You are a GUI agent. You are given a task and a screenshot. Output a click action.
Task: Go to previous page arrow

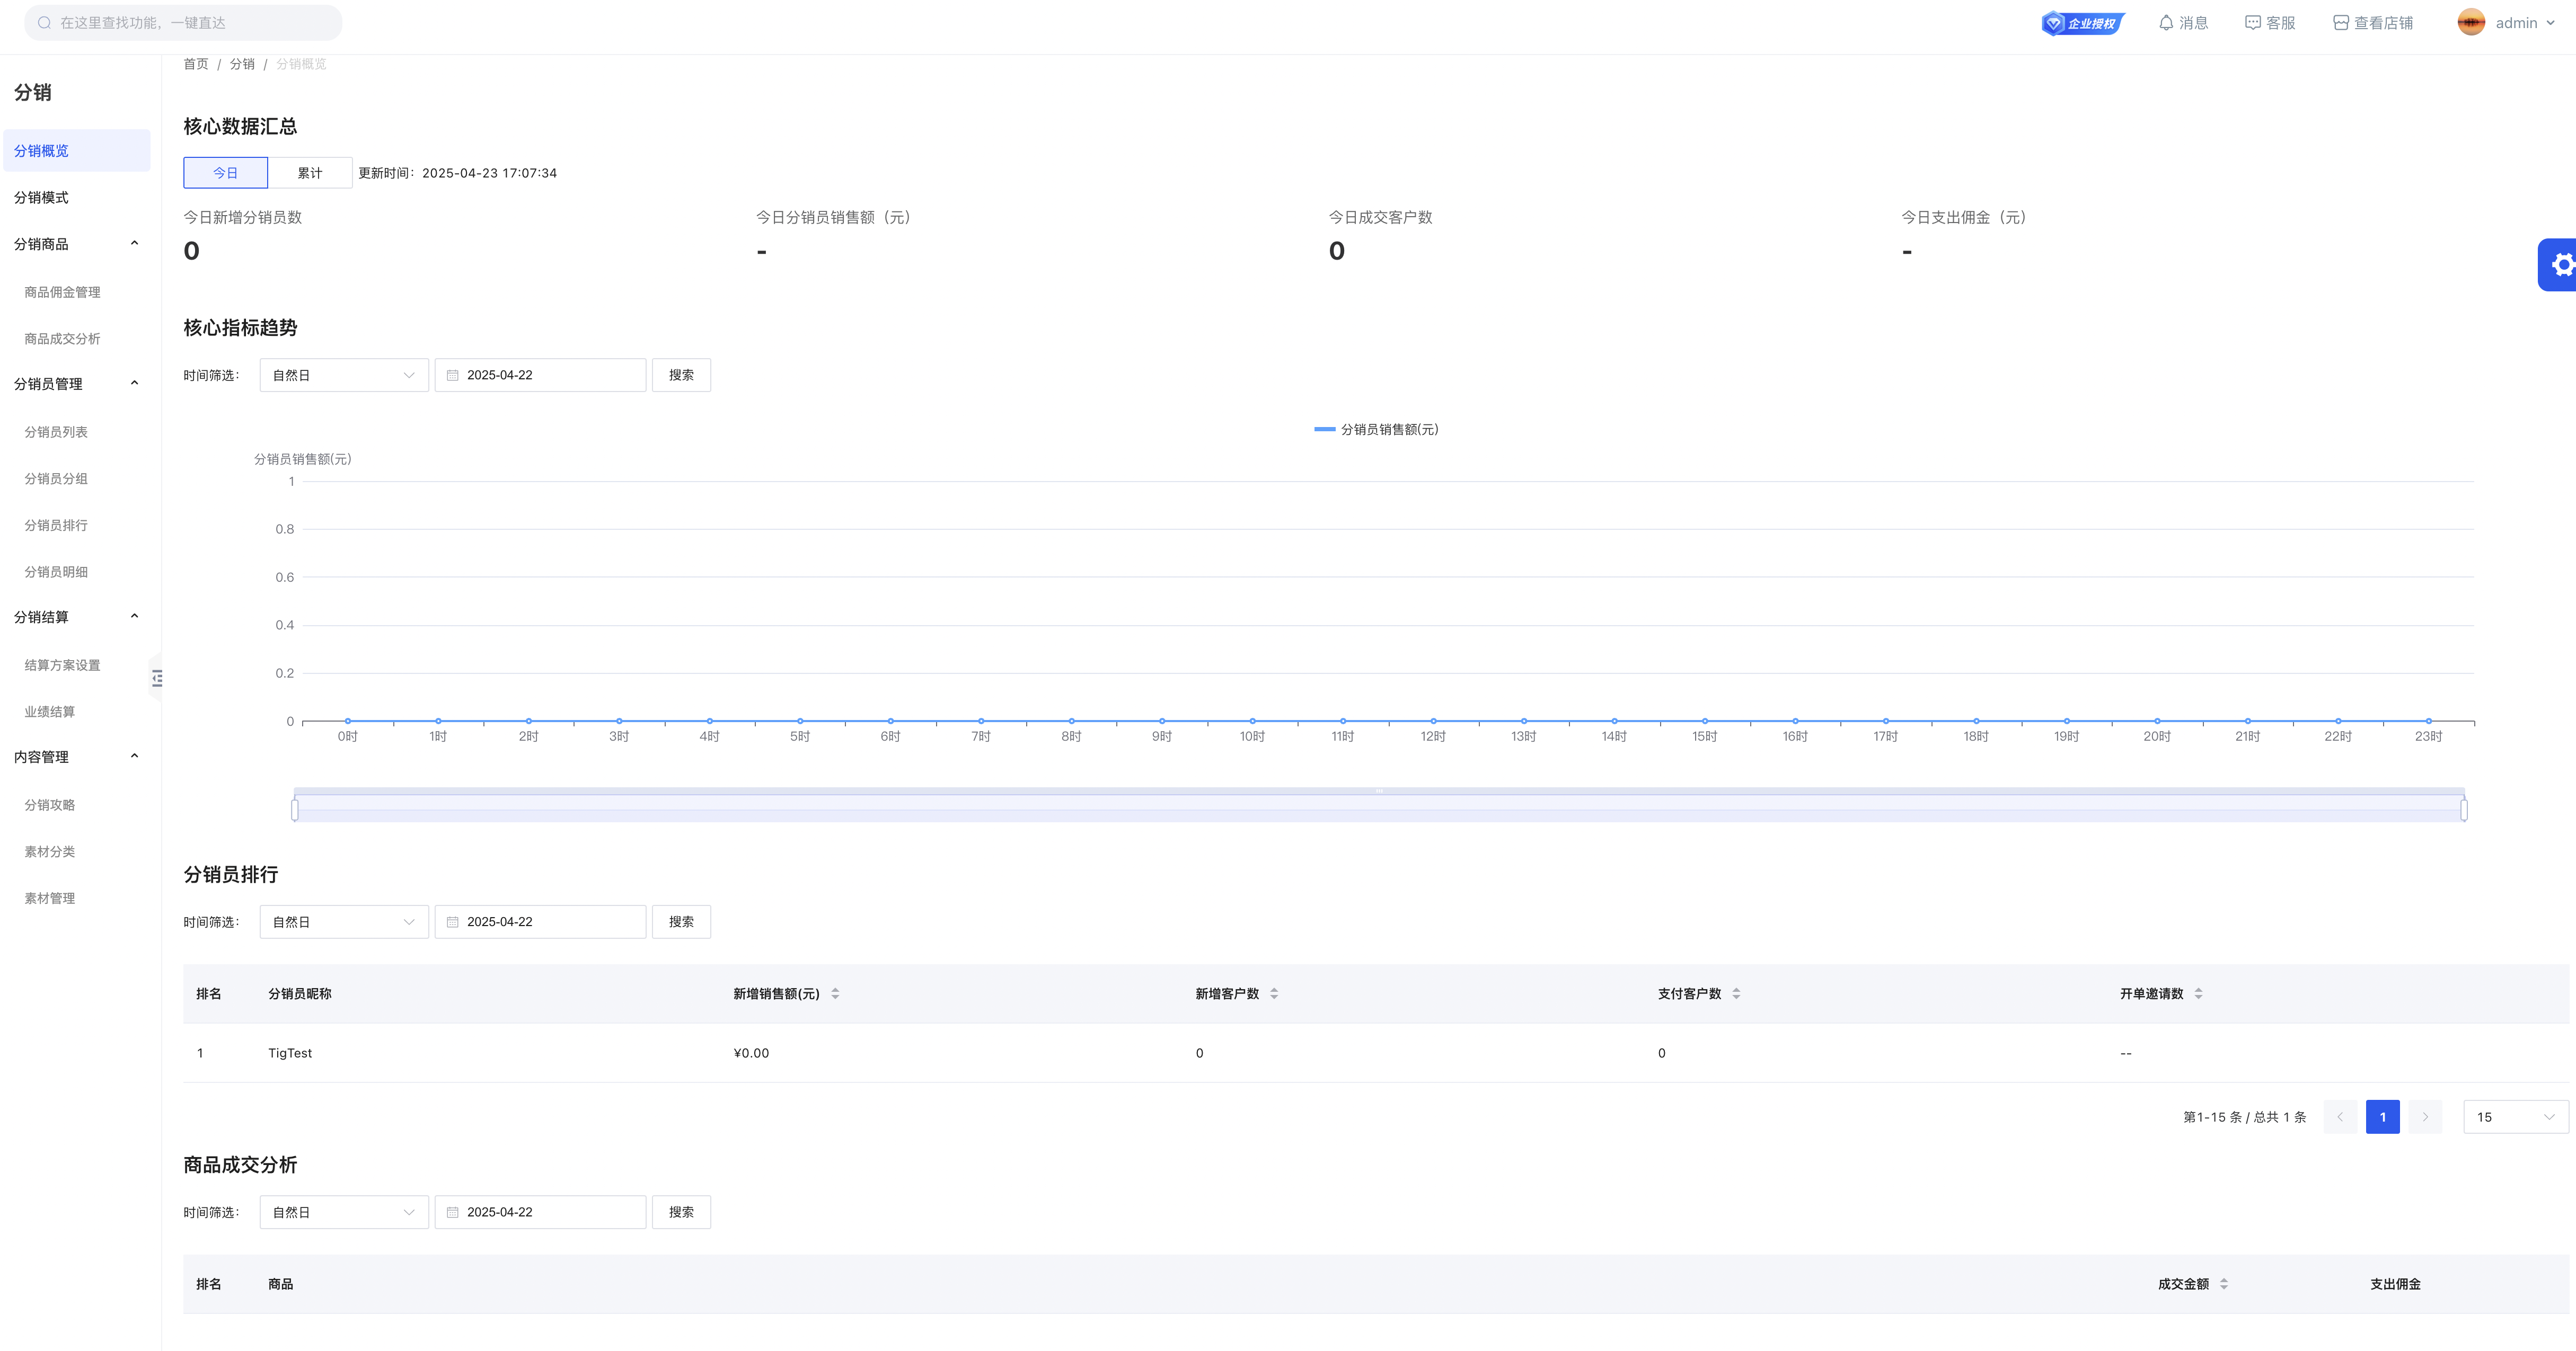tap(2340, 1117)
